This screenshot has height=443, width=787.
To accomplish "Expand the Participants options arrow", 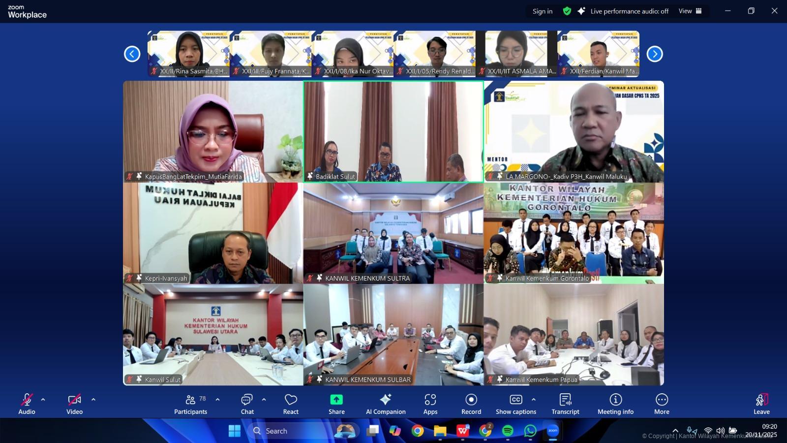I will pos(217,400).
